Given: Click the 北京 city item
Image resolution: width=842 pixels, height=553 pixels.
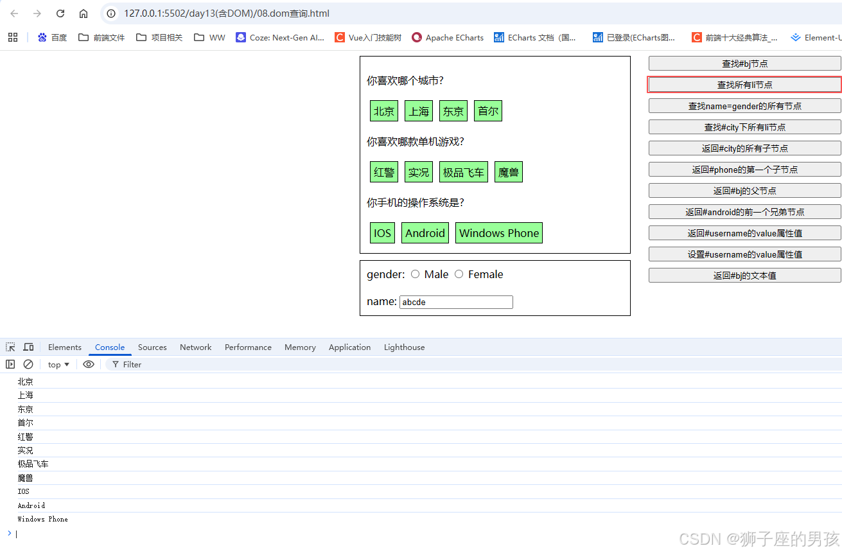Looking at the screenshot, I should point(384,110).
